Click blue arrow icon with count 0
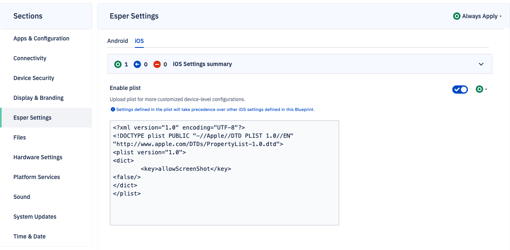Screen dimensions: 510x250 point(138,64)
